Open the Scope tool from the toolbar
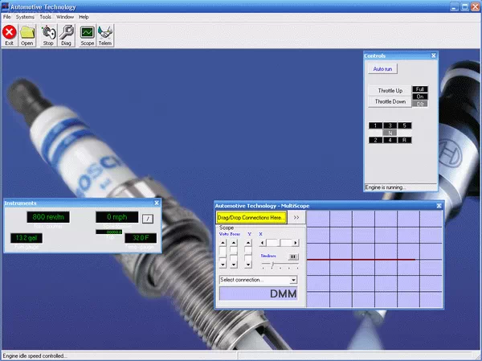This screenshot has height=361, width=482. [87, 35]
